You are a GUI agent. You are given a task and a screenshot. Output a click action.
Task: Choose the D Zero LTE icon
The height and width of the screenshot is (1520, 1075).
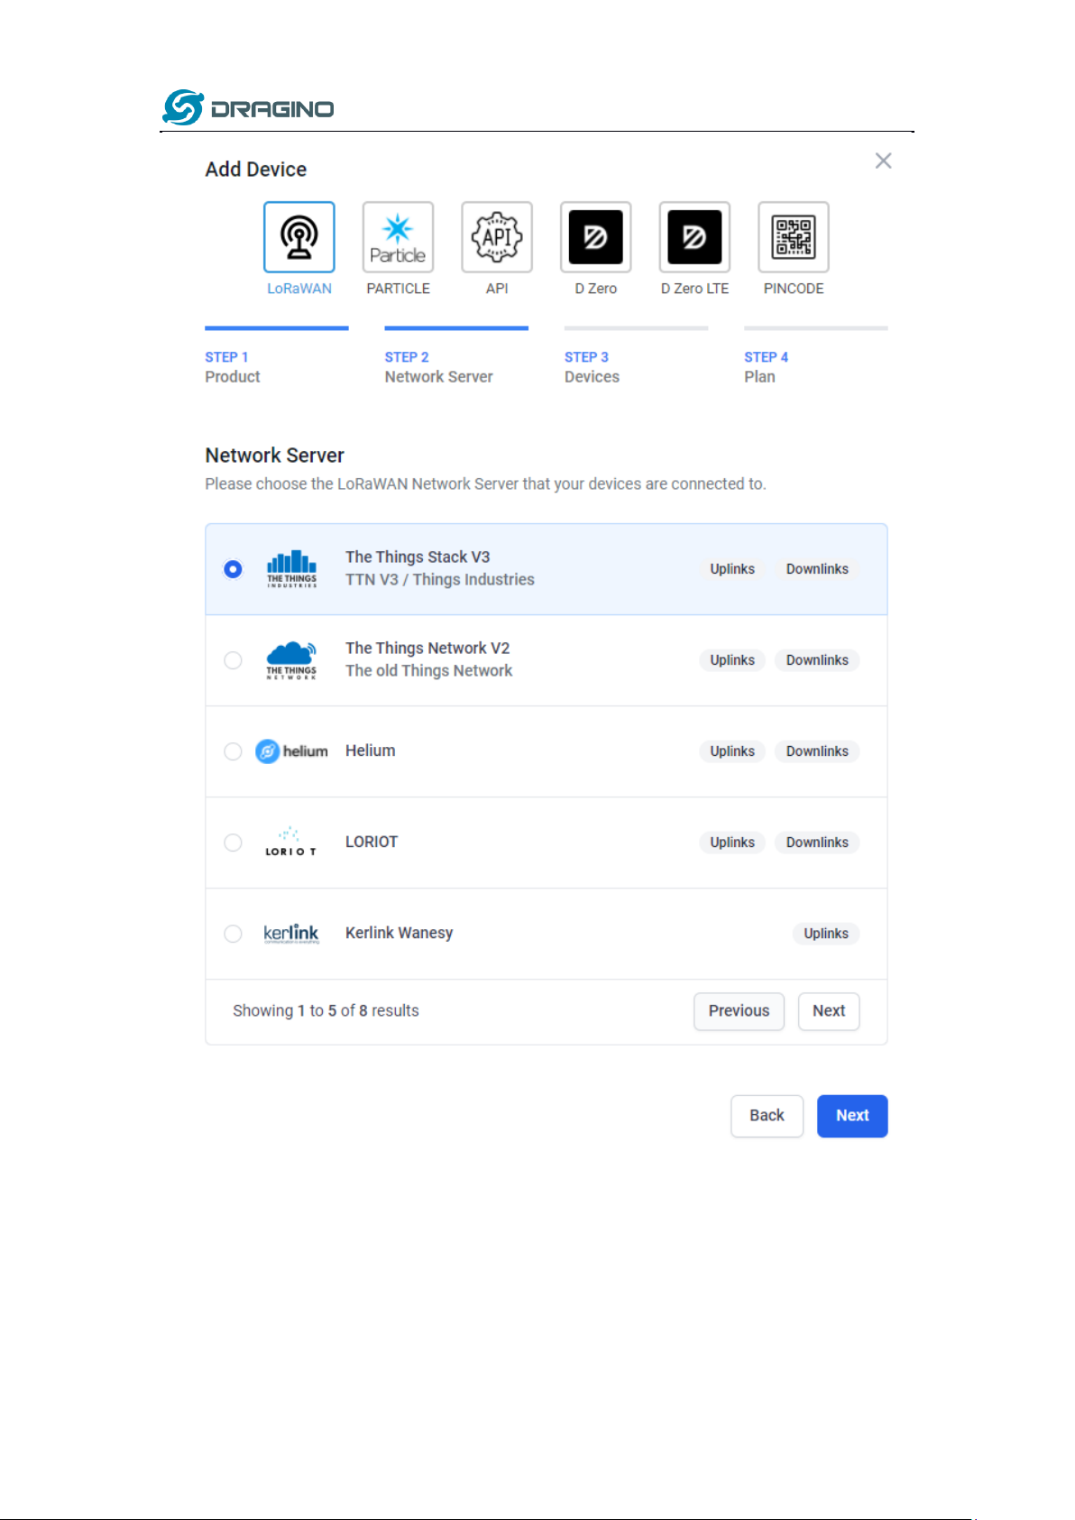click(694, 237)
